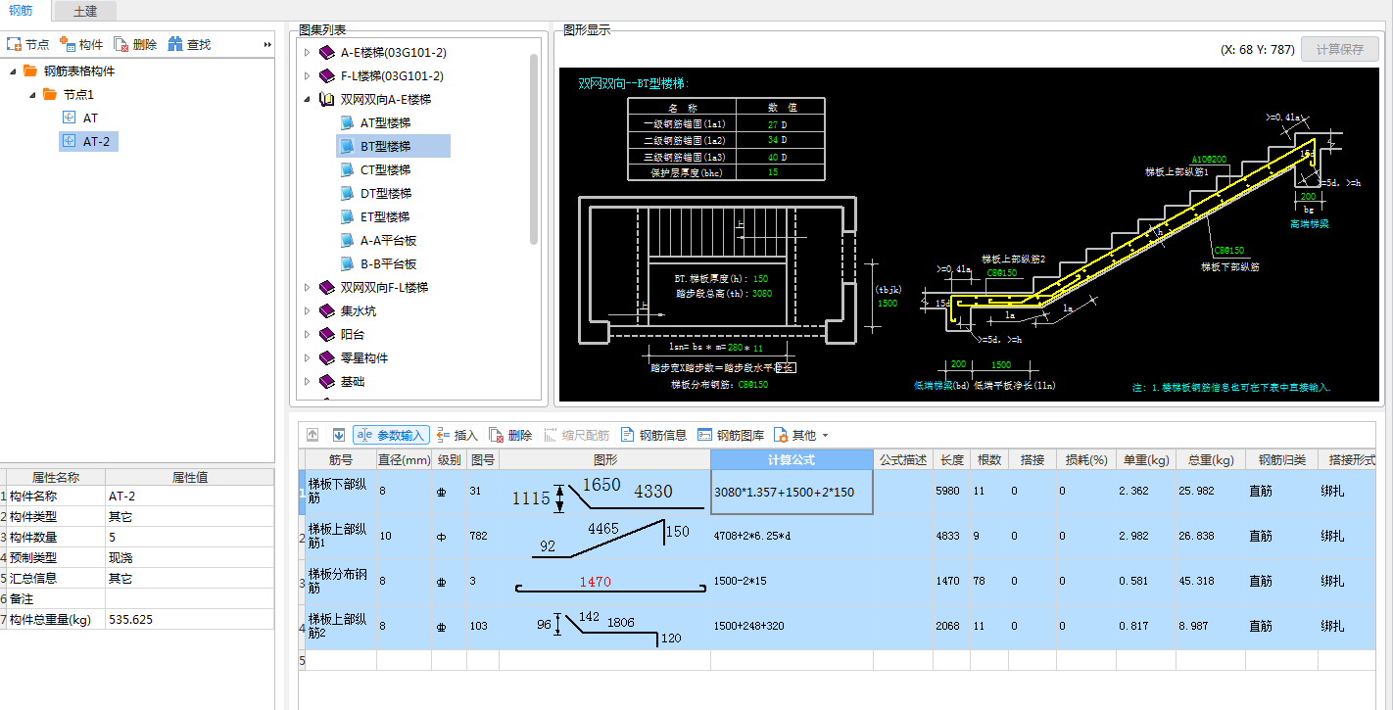1393x710 pixels.
Task: Expand the 集水坑 atlas group
Action: [x=307, y=310]
